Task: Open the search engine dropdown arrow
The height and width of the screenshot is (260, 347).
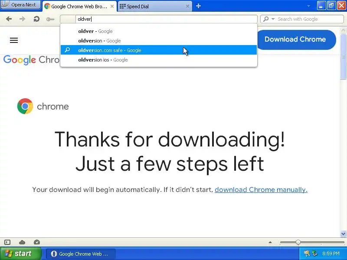Action: click(x=273, y=19)
